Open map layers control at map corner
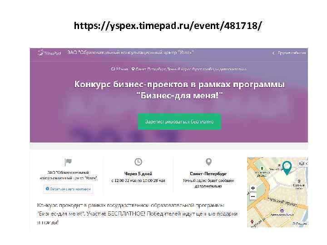327x245 pixels. [x=303, y=163]
